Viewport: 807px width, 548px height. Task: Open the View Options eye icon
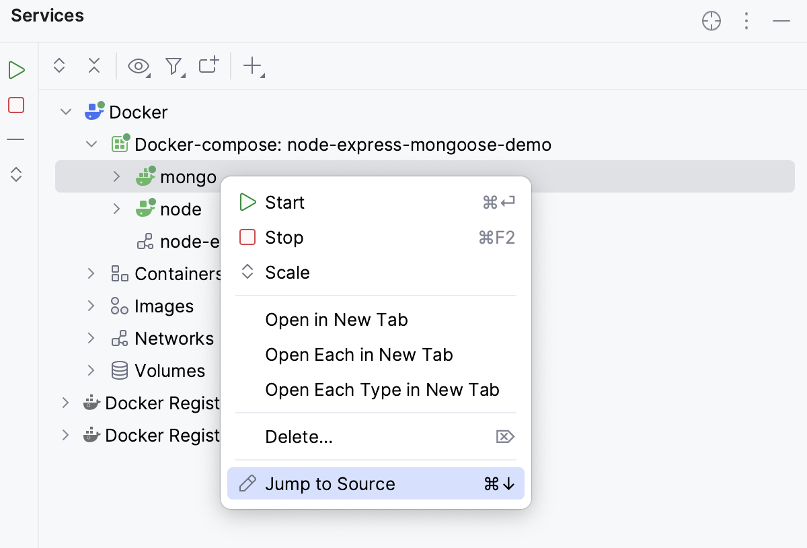click(x=137, y=65)
